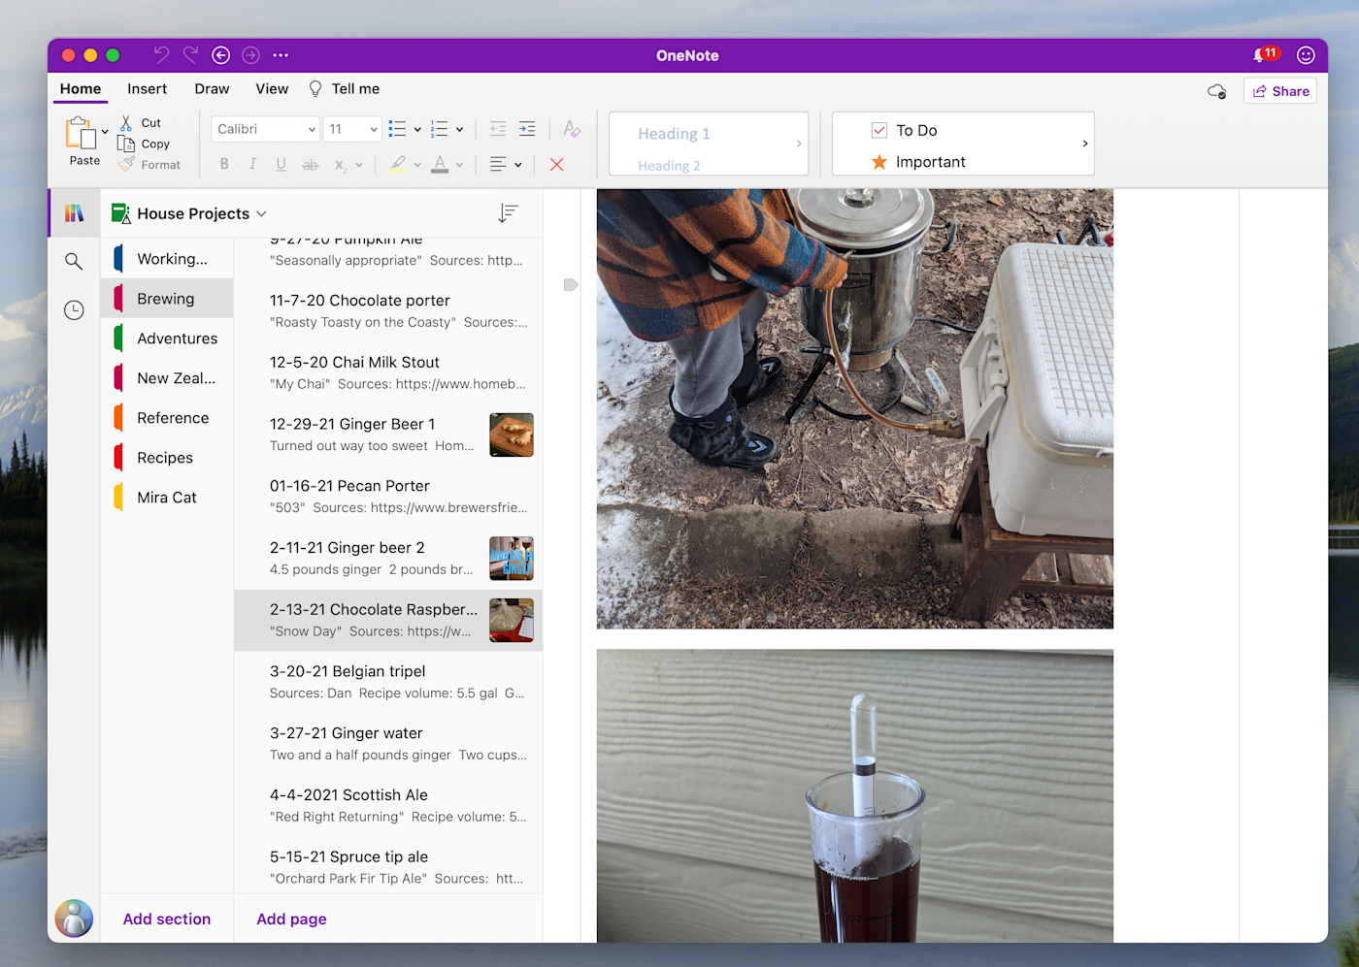Insert a numbered list
Viewport: 1359px width, 967px height.
(x=440, y=129)
